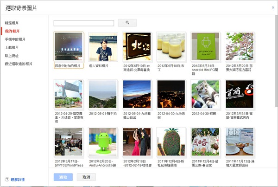This screenshot has height=187, width=278.
Task: Click the 2012-04-30-貓咪 caption
Action: point(204,114)
